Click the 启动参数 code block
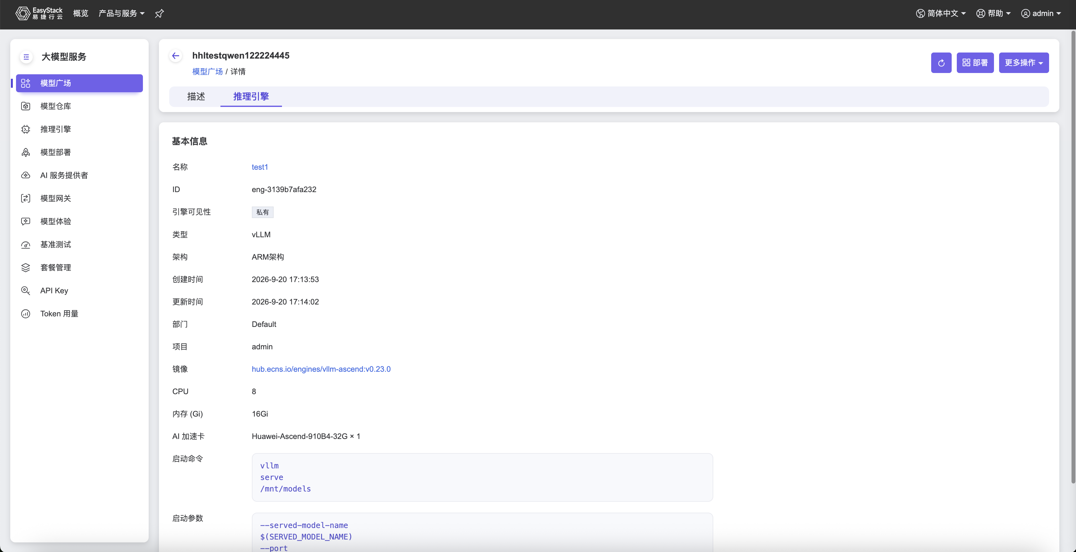Image resolution: width=1076 pixels, height=552 pixels. click(482, 532)
